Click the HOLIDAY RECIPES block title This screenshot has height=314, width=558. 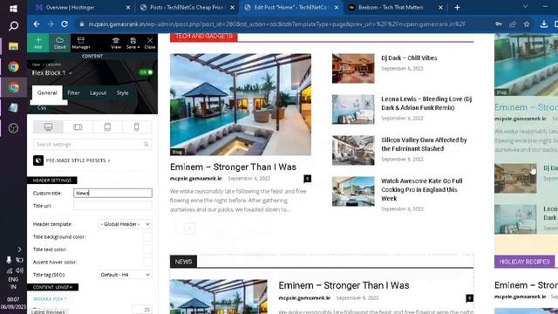coord(525,262)
